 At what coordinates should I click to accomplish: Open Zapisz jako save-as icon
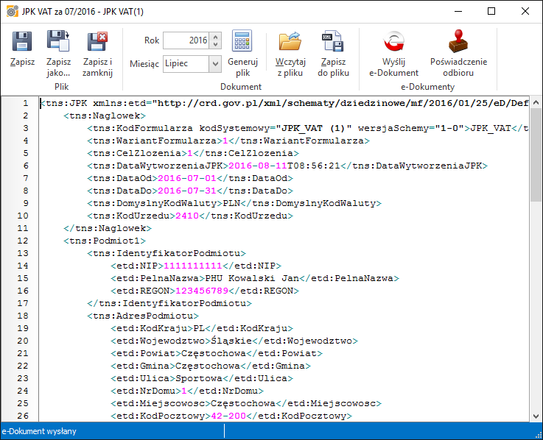(x=58, y=41)
